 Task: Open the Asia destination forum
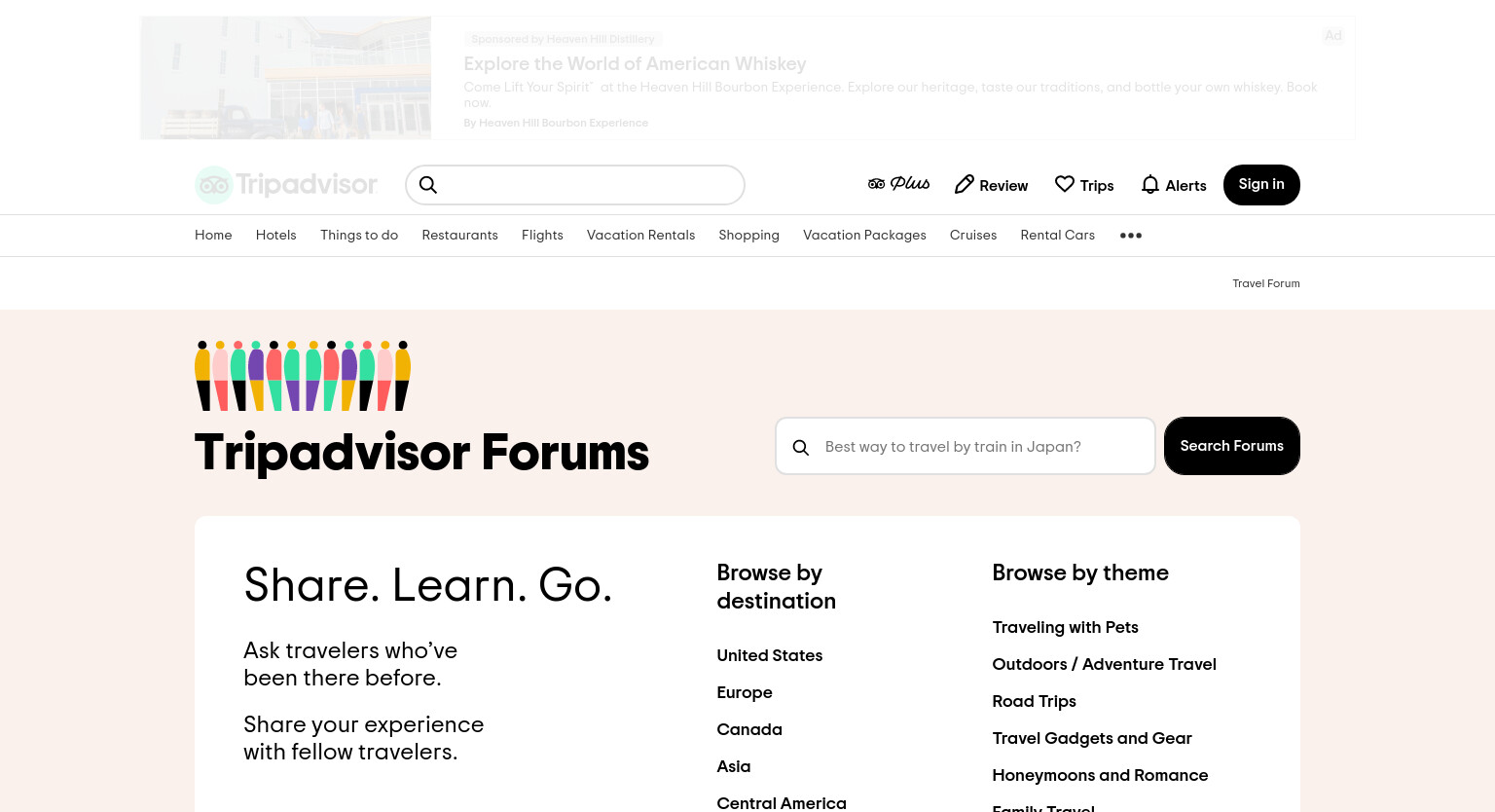pos(734,767)
